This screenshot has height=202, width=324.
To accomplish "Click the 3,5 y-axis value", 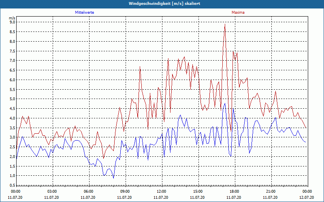I will coord(13,128).
